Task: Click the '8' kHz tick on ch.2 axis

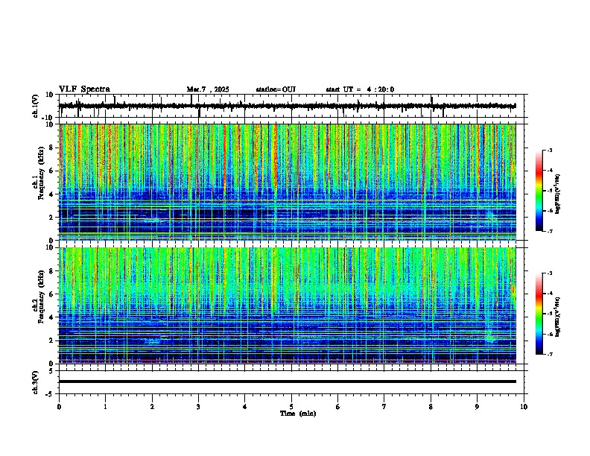Action: coord(53,270)
